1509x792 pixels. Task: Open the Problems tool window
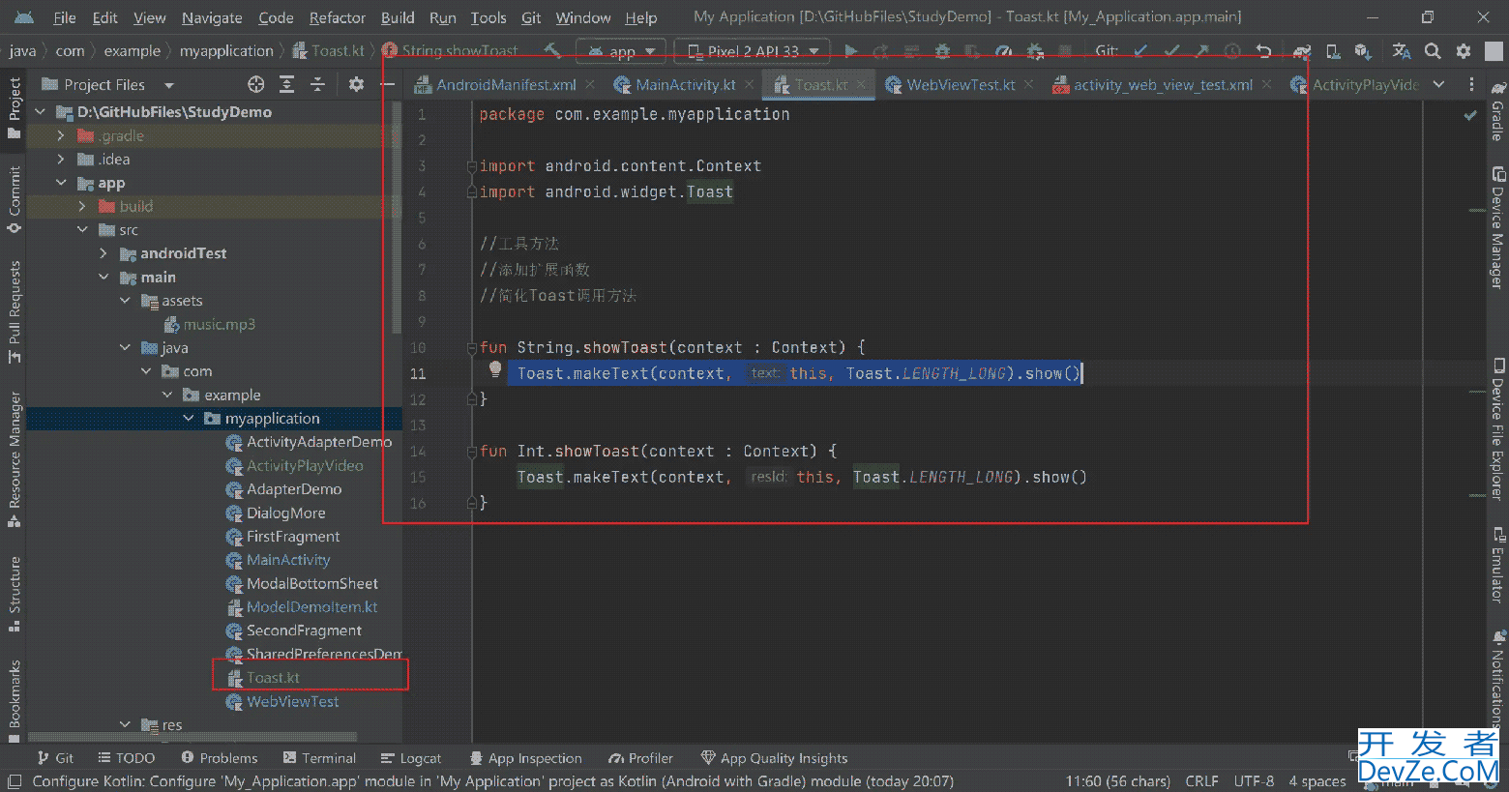220,758
